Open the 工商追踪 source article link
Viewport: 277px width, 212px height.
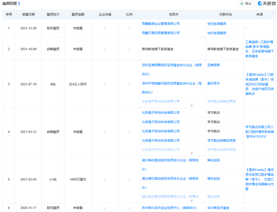point(259,49)
